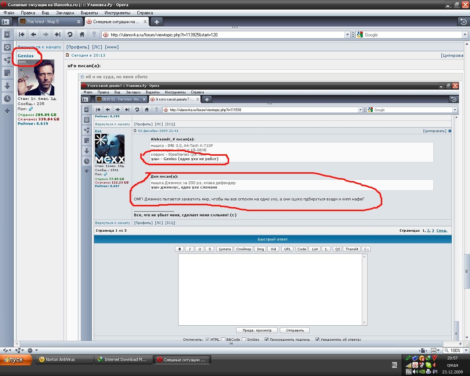Open the Opera Turbo dropdown arrow
Viewport: 470px width, 376px height.
tap(36, 350)
